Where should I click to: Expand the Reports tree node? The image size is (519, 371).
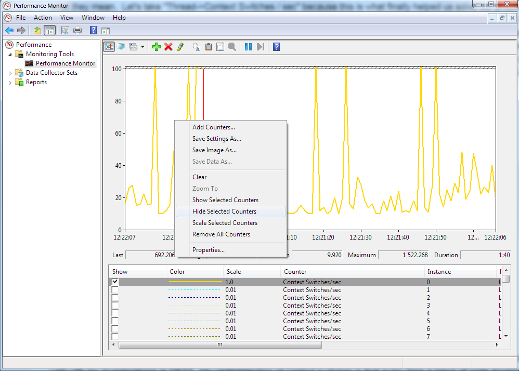10,83
